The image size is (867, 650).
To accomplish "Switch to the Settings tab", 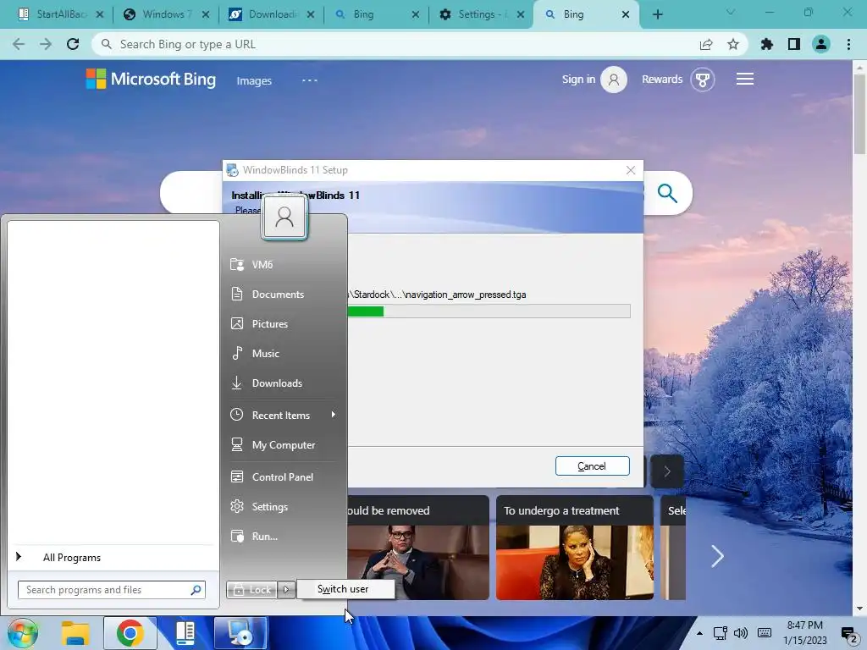I will 481,14.
